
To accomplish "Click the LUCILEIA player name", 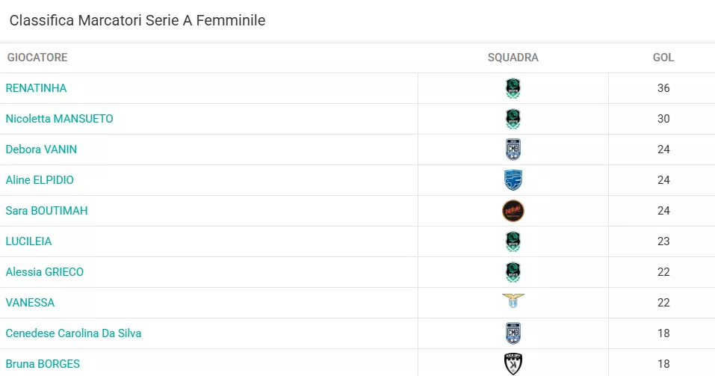I will pos(28,241).
